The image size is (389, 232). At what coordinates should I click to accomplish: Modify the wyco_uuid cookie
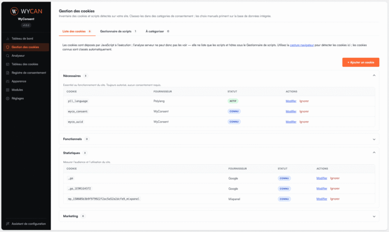(x=291, y=122)
